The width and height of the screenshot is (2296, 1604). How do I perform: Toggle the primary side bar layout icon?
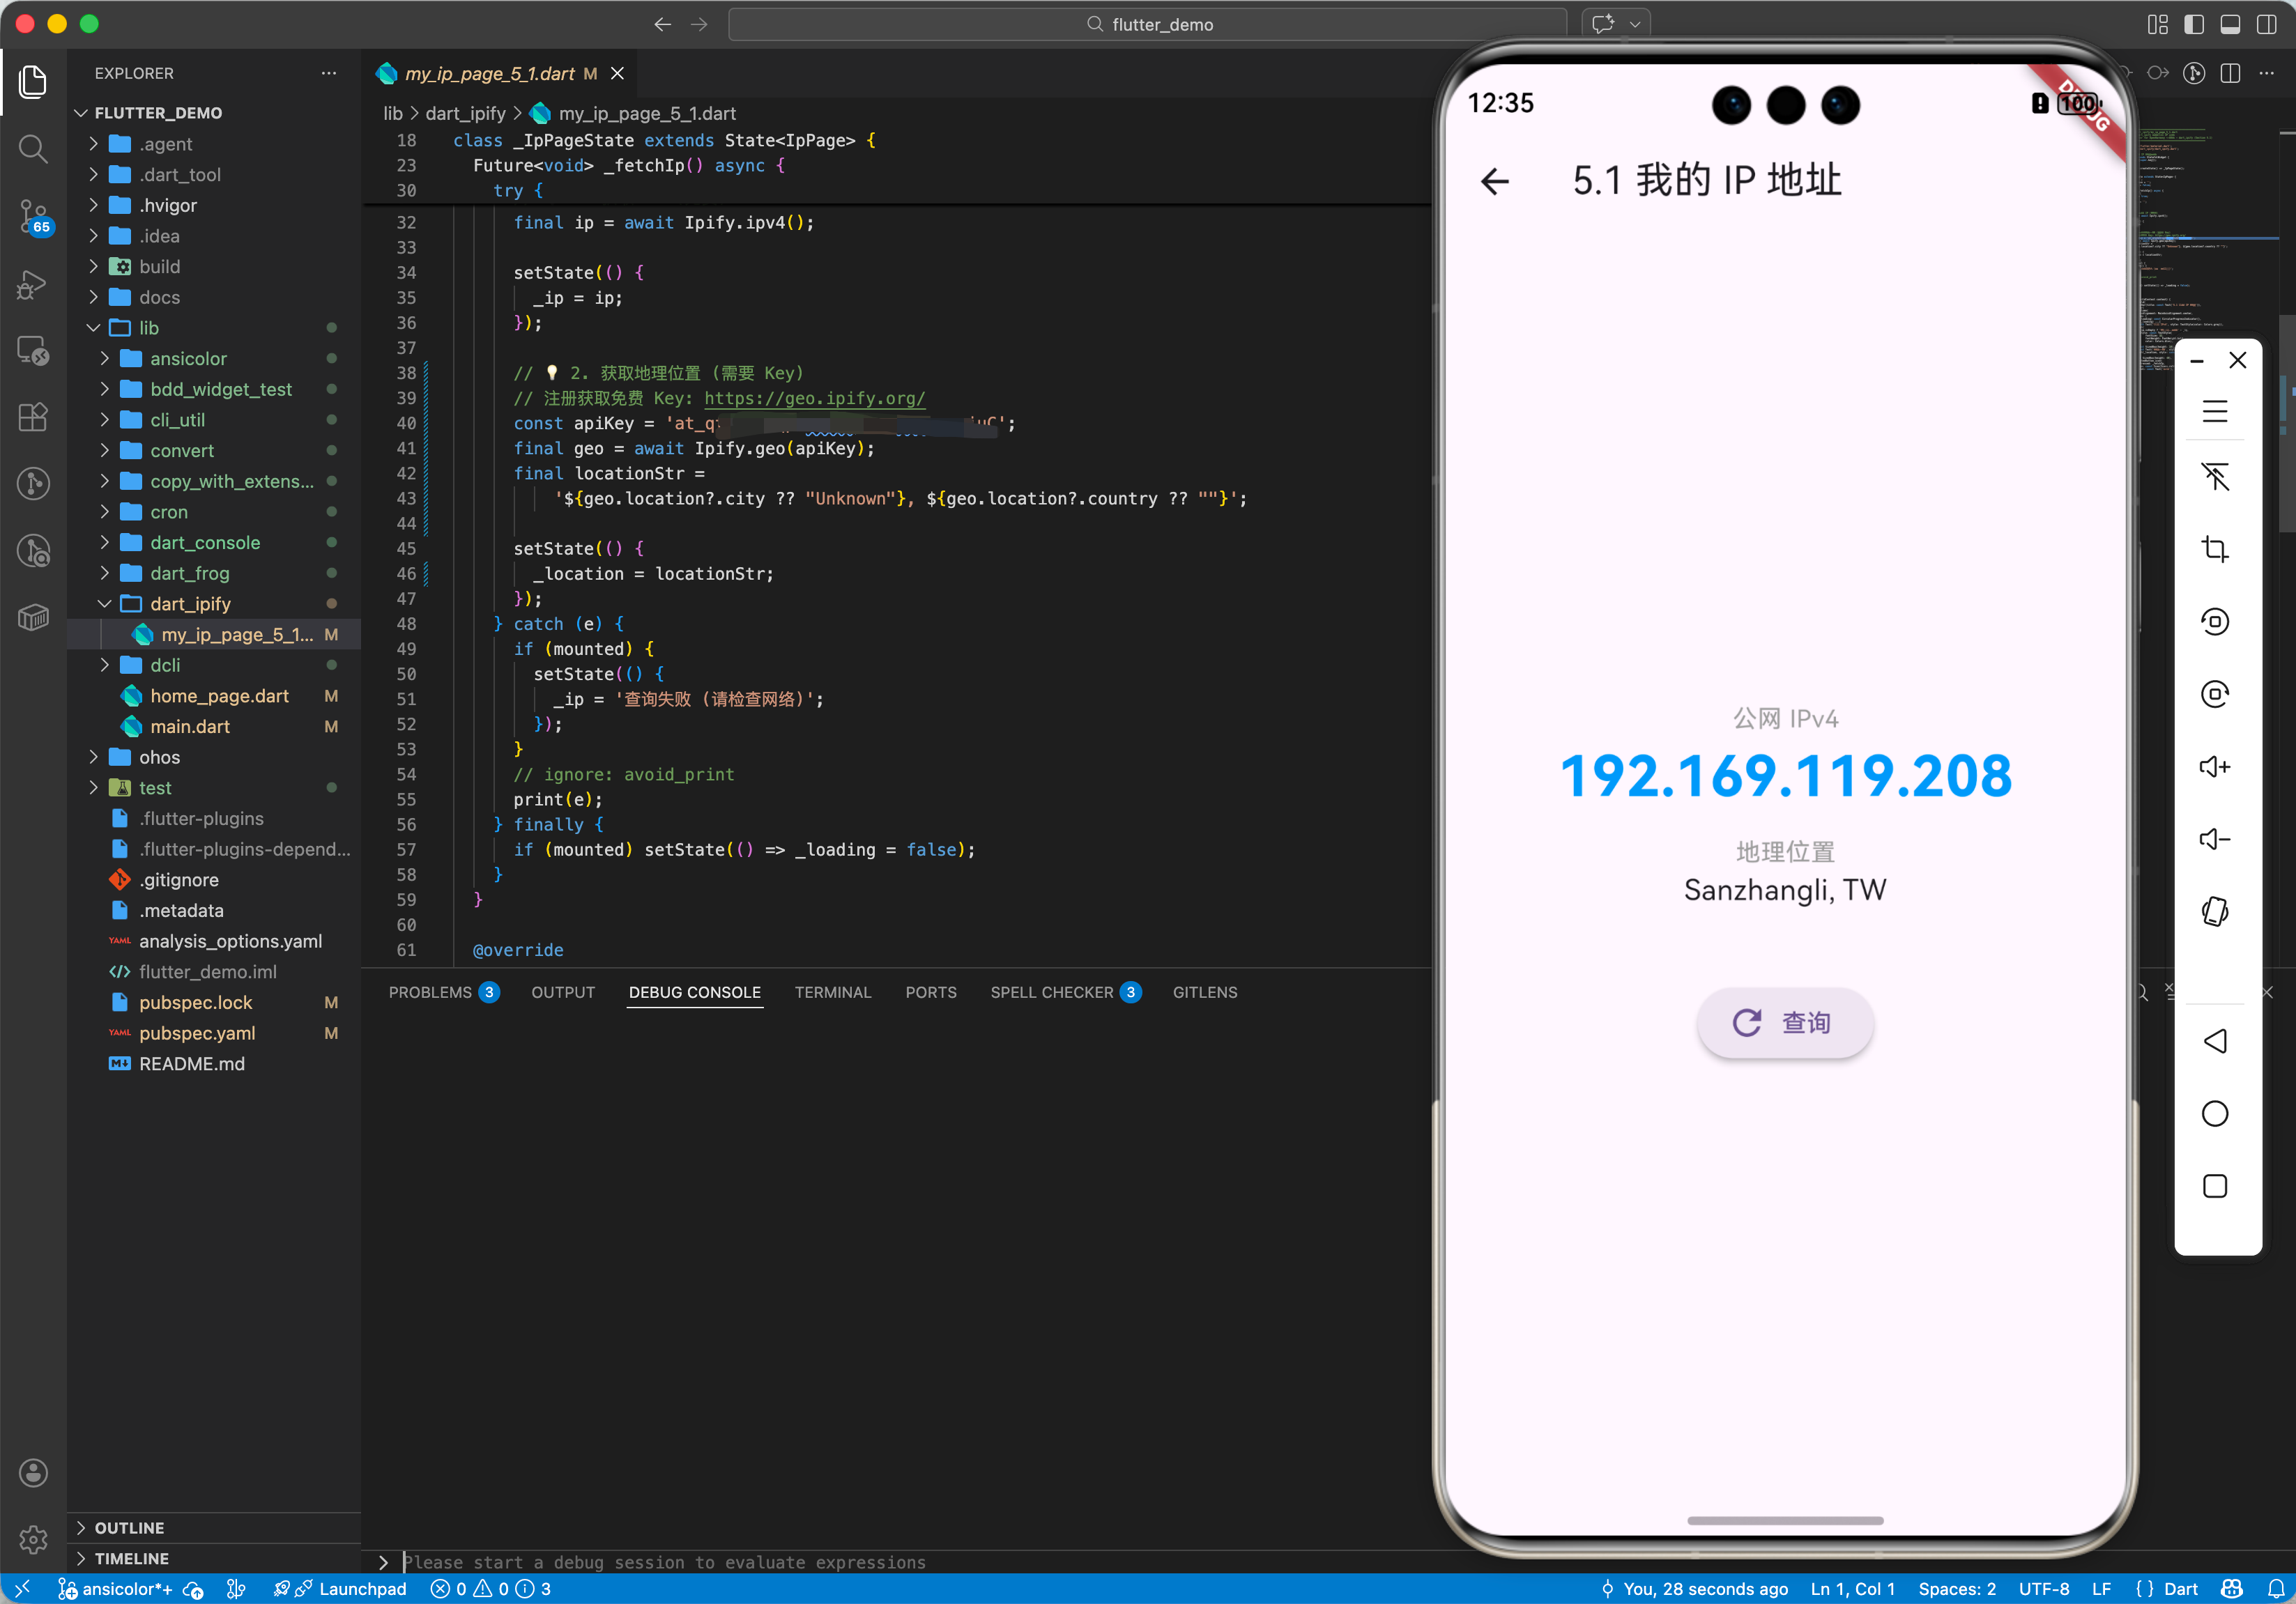2194,24
